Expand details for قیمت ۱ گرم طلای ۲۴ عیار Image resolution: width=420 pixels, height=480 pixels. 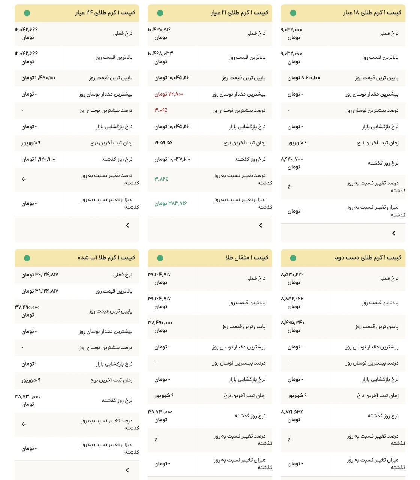tap(127, 225)
